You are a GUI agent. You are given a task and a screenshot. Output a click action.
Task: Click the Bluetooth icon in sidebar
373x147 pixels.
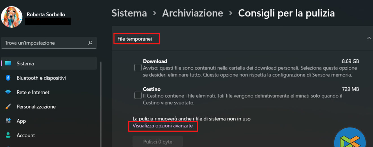pyautogui.click(x=8, y=78)
